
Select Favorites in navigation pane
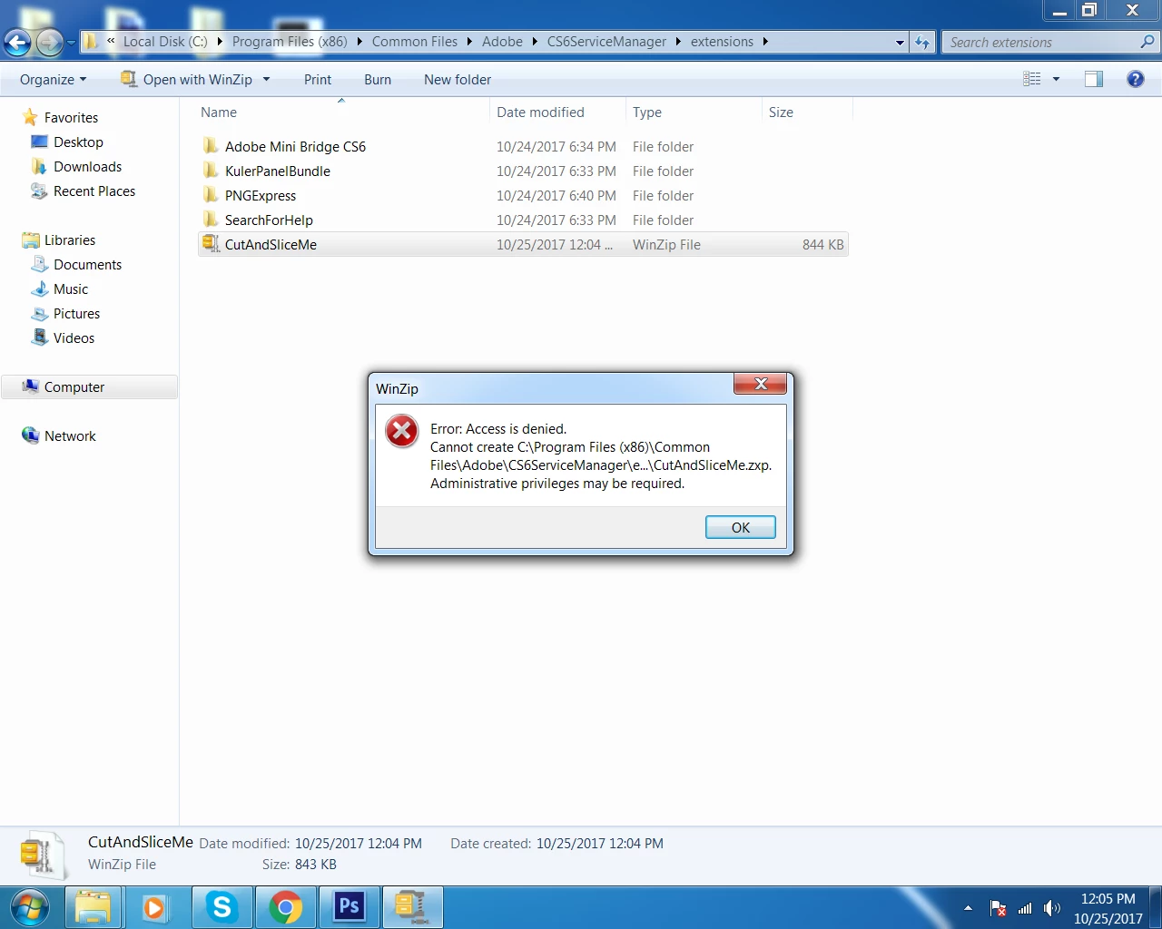(x=71, y=117)
